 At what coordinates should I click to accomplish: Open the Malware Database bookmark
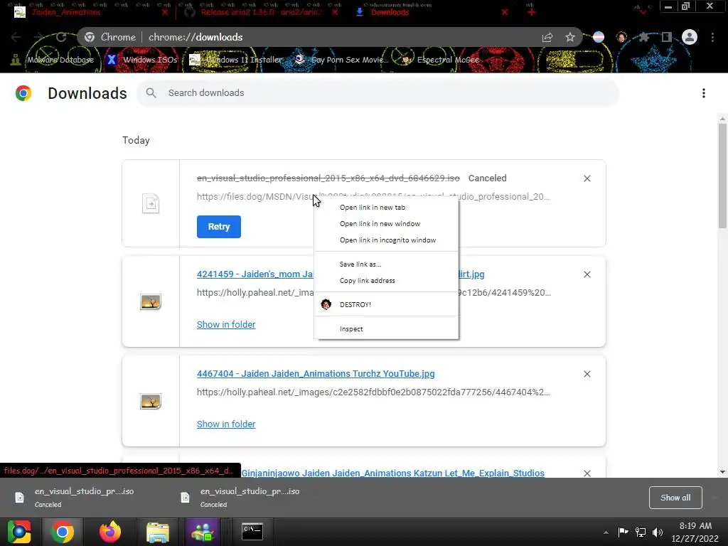[x=53, y=60]
